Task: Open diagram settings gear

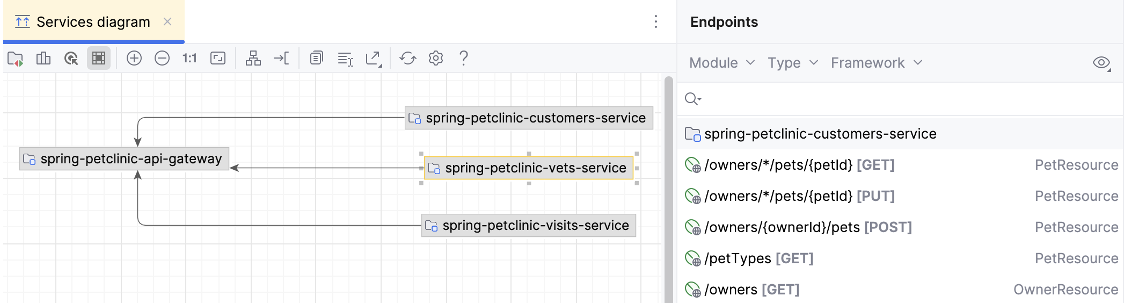Action: coord(436,58)
